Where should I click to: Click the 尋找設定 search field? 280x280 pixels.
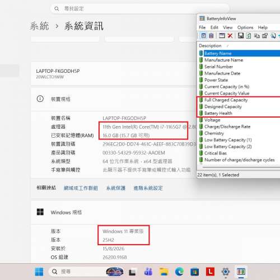point(139,8)
